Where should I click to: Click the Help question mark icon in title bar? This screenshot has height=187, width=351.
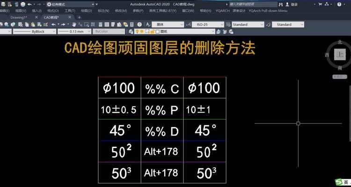tap(339, 4)
